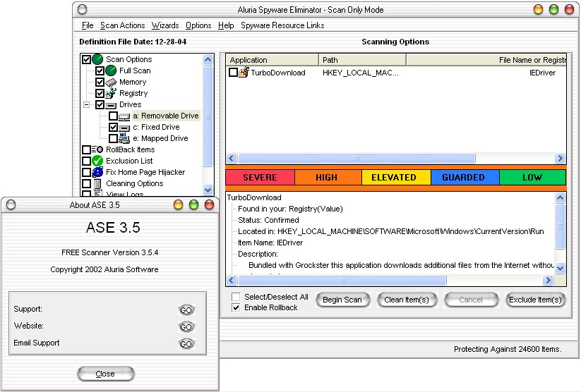Screen dimensions: 581x392
Task: Toggle the Registry checkbox
Action: [x=100, y=93]
